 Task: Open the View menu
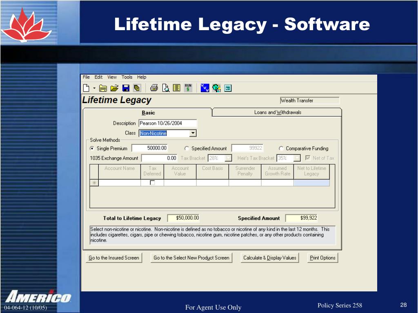coord(112,77)
